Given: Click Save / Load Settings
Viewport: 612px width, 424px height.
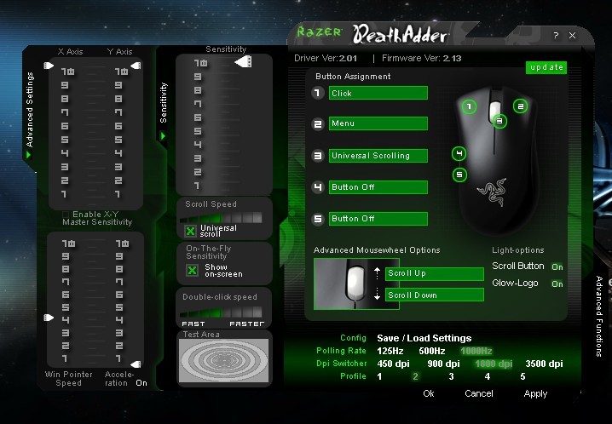Looking at the screenshot, I should tap(424, 338).
